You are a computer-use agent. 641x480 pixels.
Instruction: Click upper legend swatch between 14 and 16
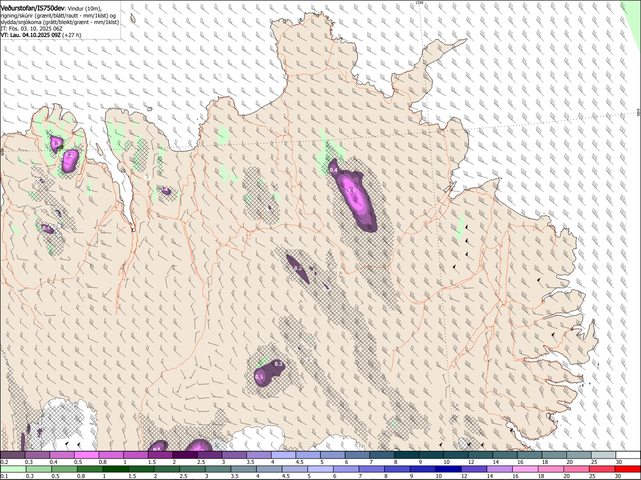(x=505, y=455)
